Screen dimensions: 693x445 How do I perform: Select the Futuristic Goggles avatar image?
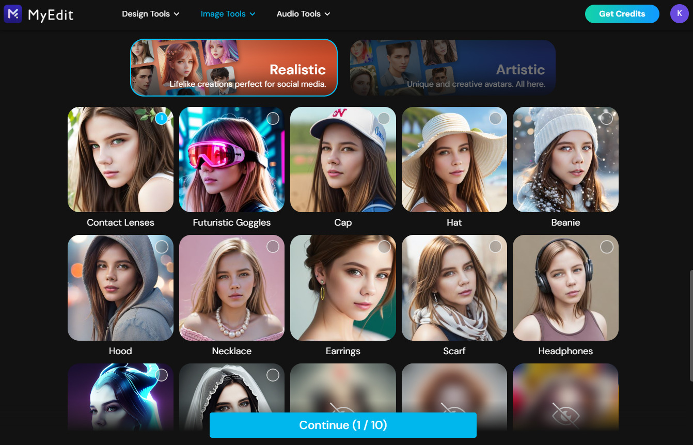click(x=232, y=160)
